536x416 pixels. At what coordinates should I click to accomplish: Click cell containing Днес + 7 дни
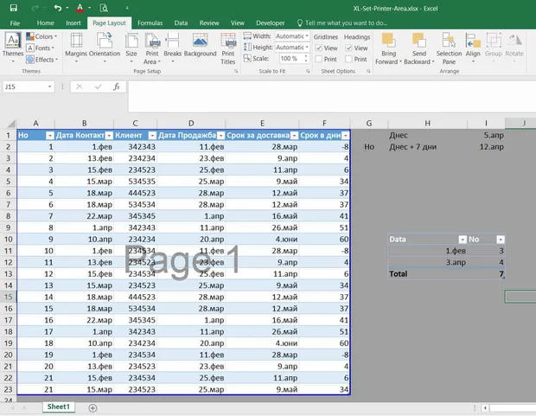427,147
